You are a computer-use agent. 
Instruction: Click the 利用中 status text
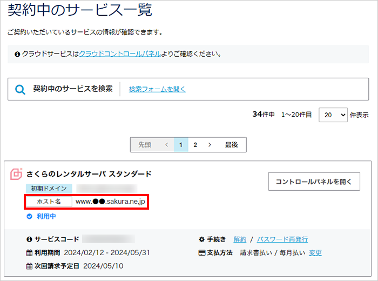(x=46, y=216)
